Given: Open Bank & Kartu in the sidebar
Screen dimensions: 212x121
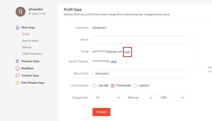Looking at the screenshot, I should click(x=30, y=41).
